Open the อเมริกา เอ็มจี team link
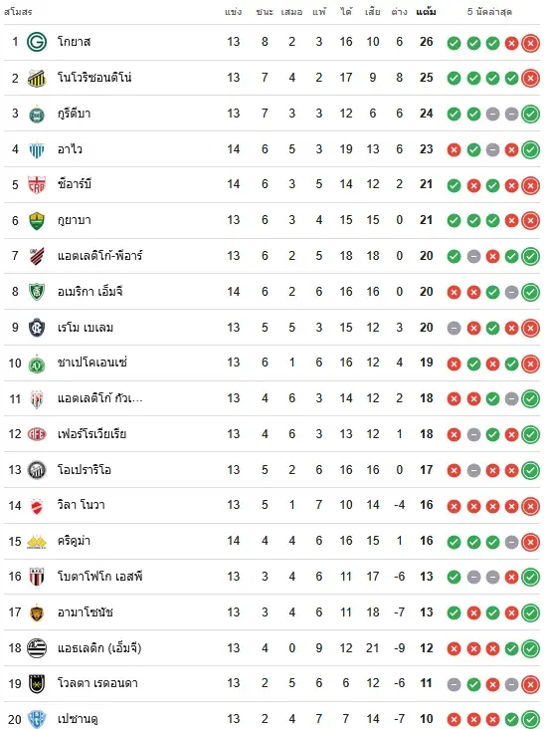This screenshot has width=544, height=729. coord(91,292)
